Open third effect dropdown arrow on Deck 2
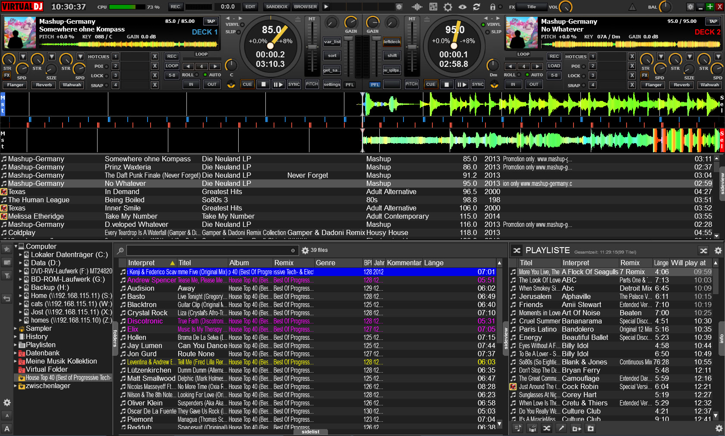Viewport: 725px width, 436px height. coord(718,56)
